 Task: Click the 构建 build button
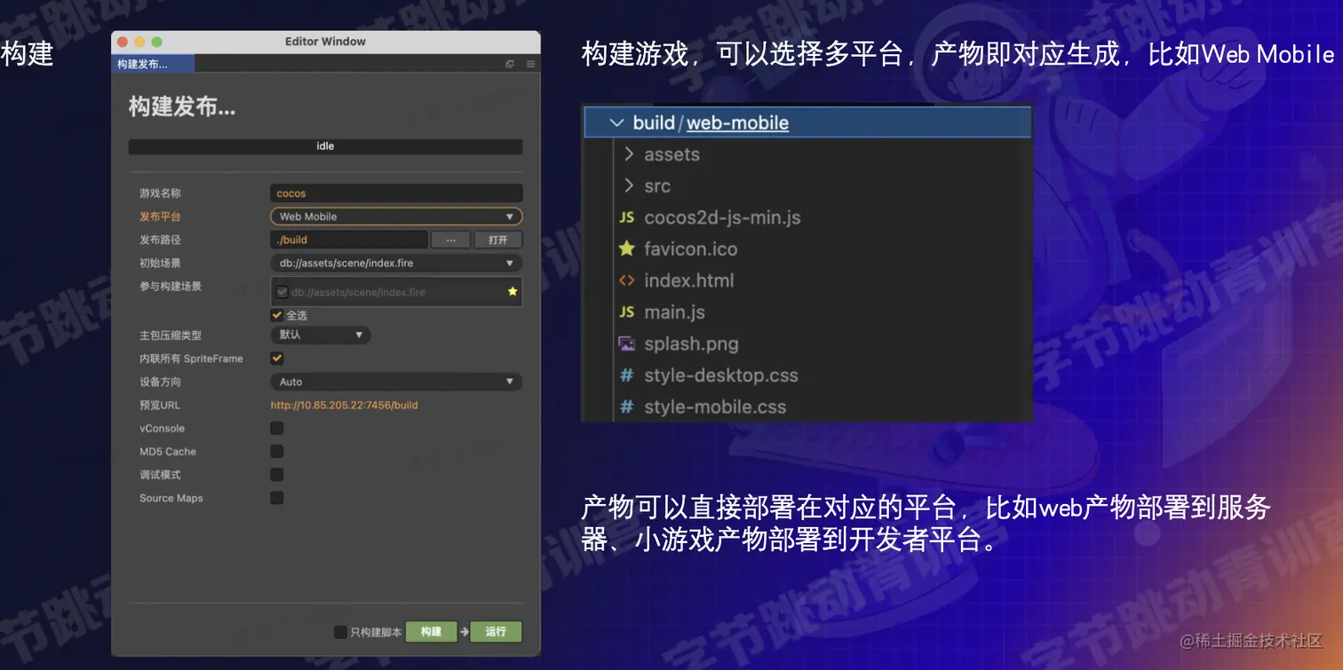pos(431,631)
